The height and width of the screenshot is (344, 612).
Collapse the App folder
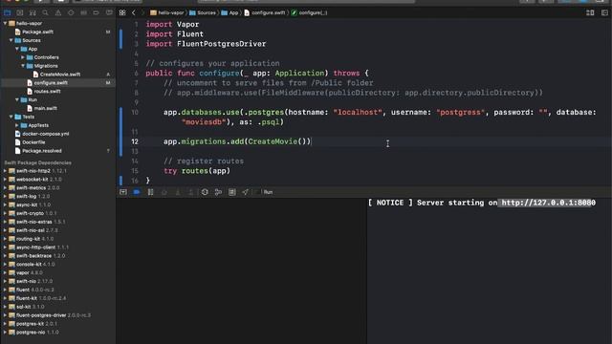coord(17,49)
